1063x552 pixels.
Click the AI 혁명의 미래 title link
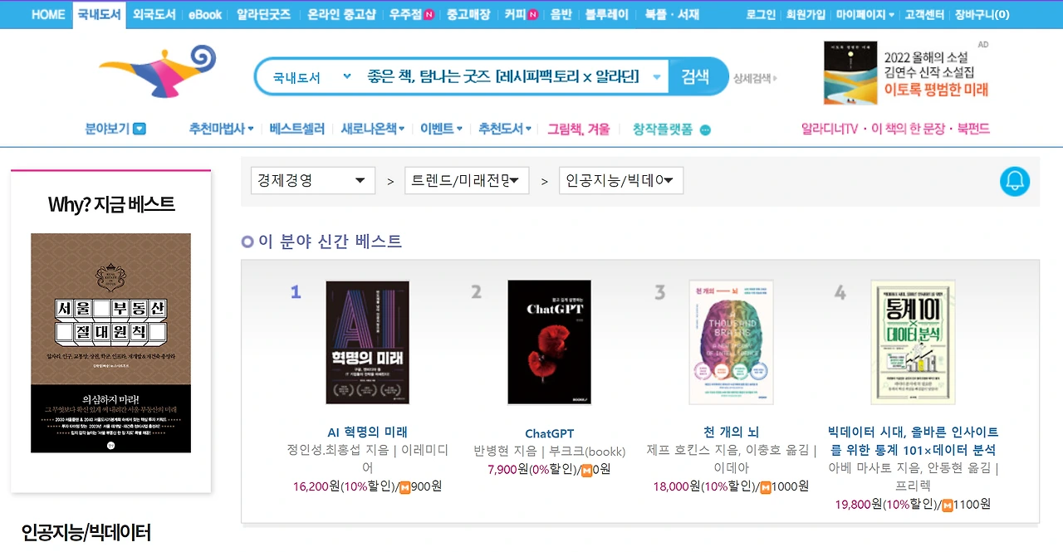click(367, 432)
